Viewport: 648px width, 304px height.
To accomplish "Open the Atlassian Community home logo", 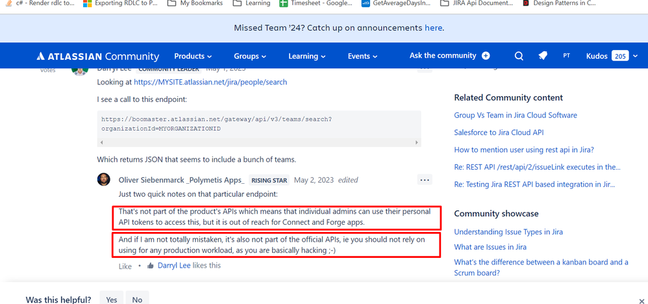I will click(x=97, y=57).
